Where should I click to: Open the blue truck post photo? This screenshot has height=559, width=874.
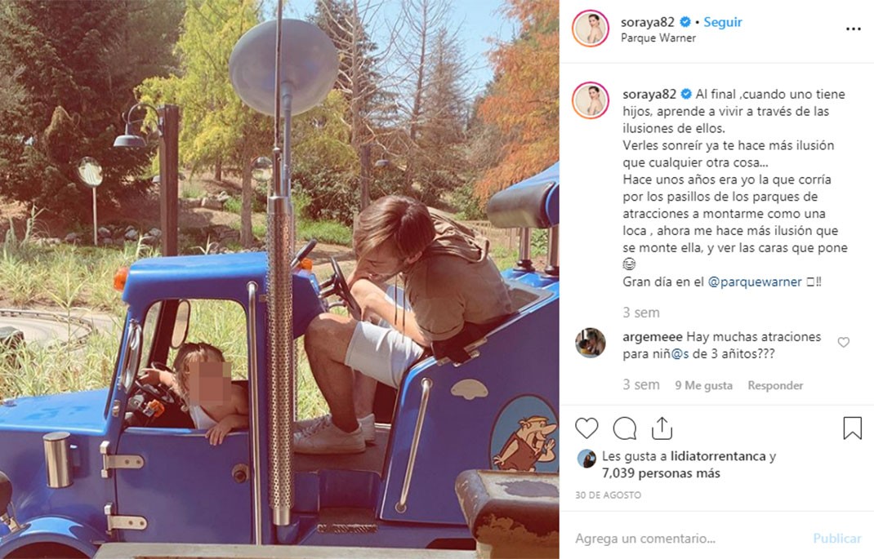click(x=279, y=279)
